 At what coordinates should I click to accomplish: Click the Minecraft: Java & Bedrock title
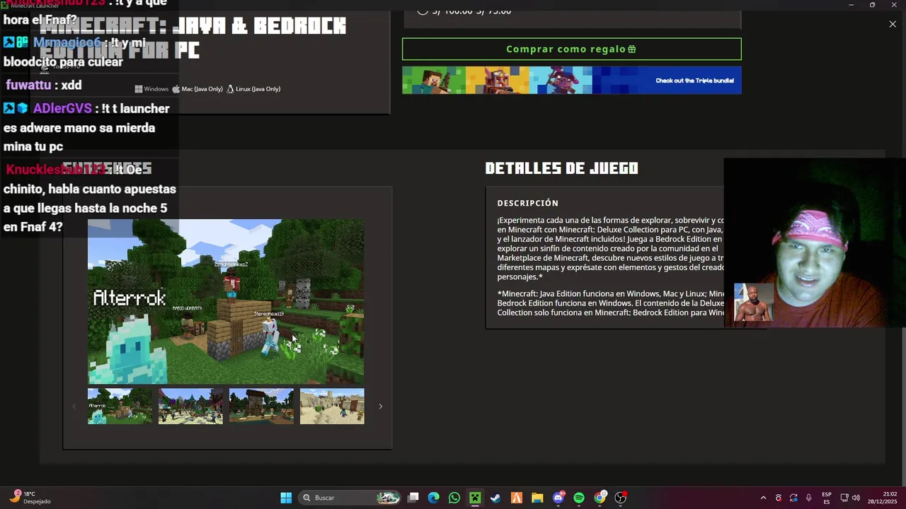193,37
